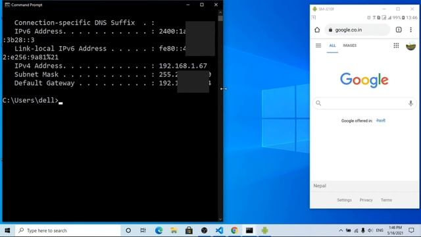Click the google.co.in address bar
Viewport: 421px width, 237px height.
[357, 30]
